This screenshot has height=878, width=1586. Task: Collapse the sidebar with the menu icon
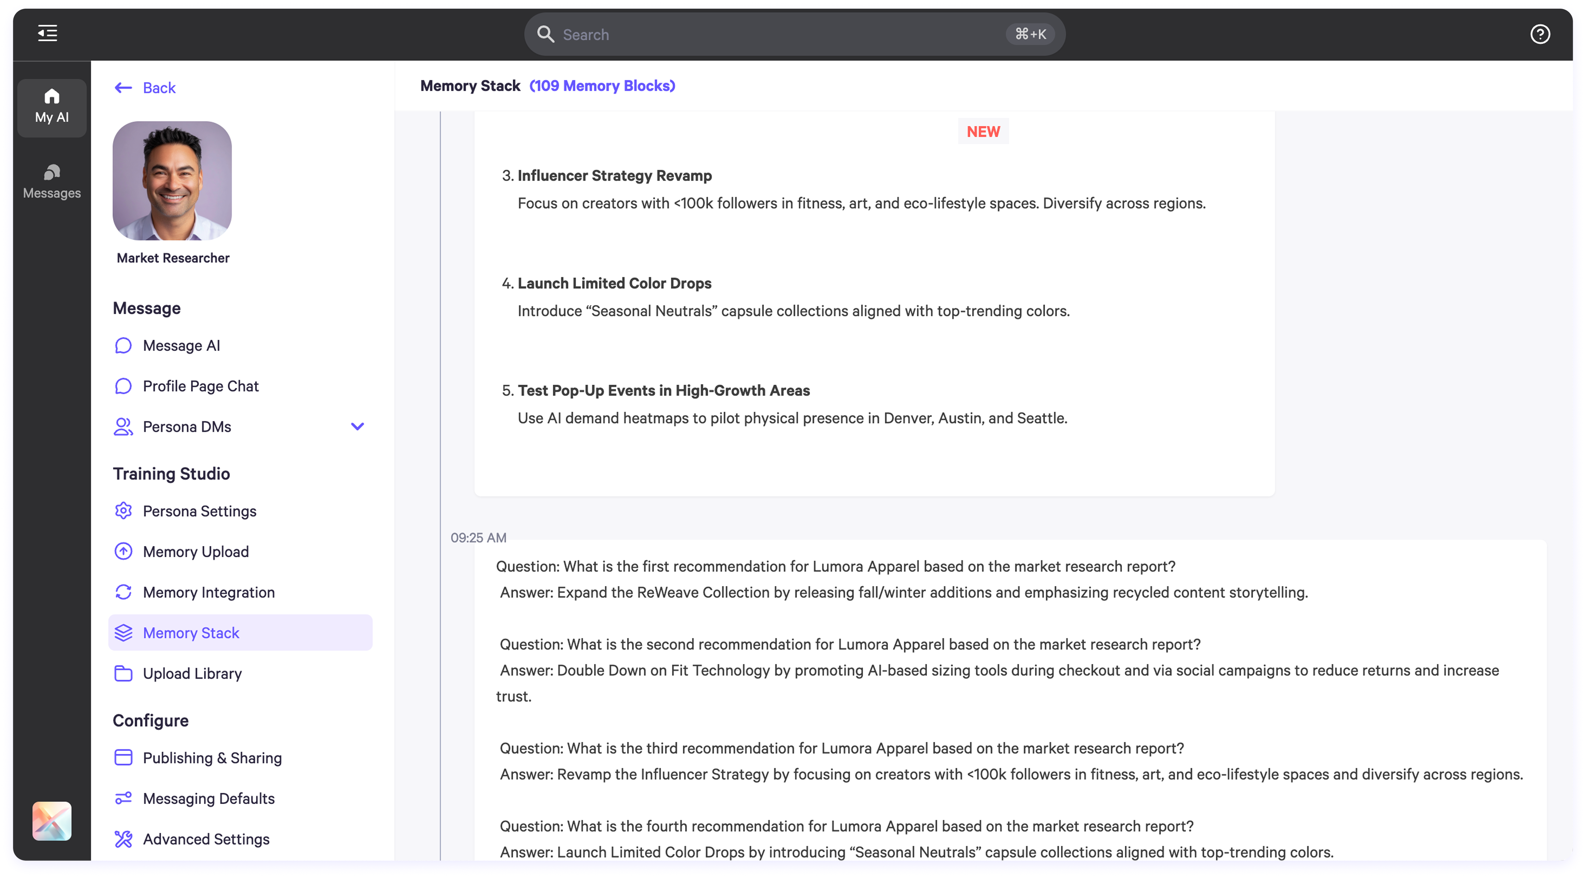[x=47, y=33]
